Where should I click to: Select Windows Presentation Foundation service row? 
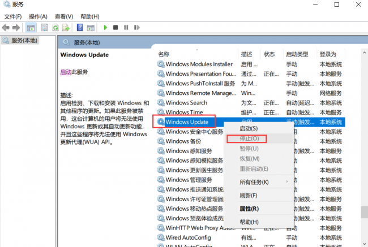[x=251, y=74]
